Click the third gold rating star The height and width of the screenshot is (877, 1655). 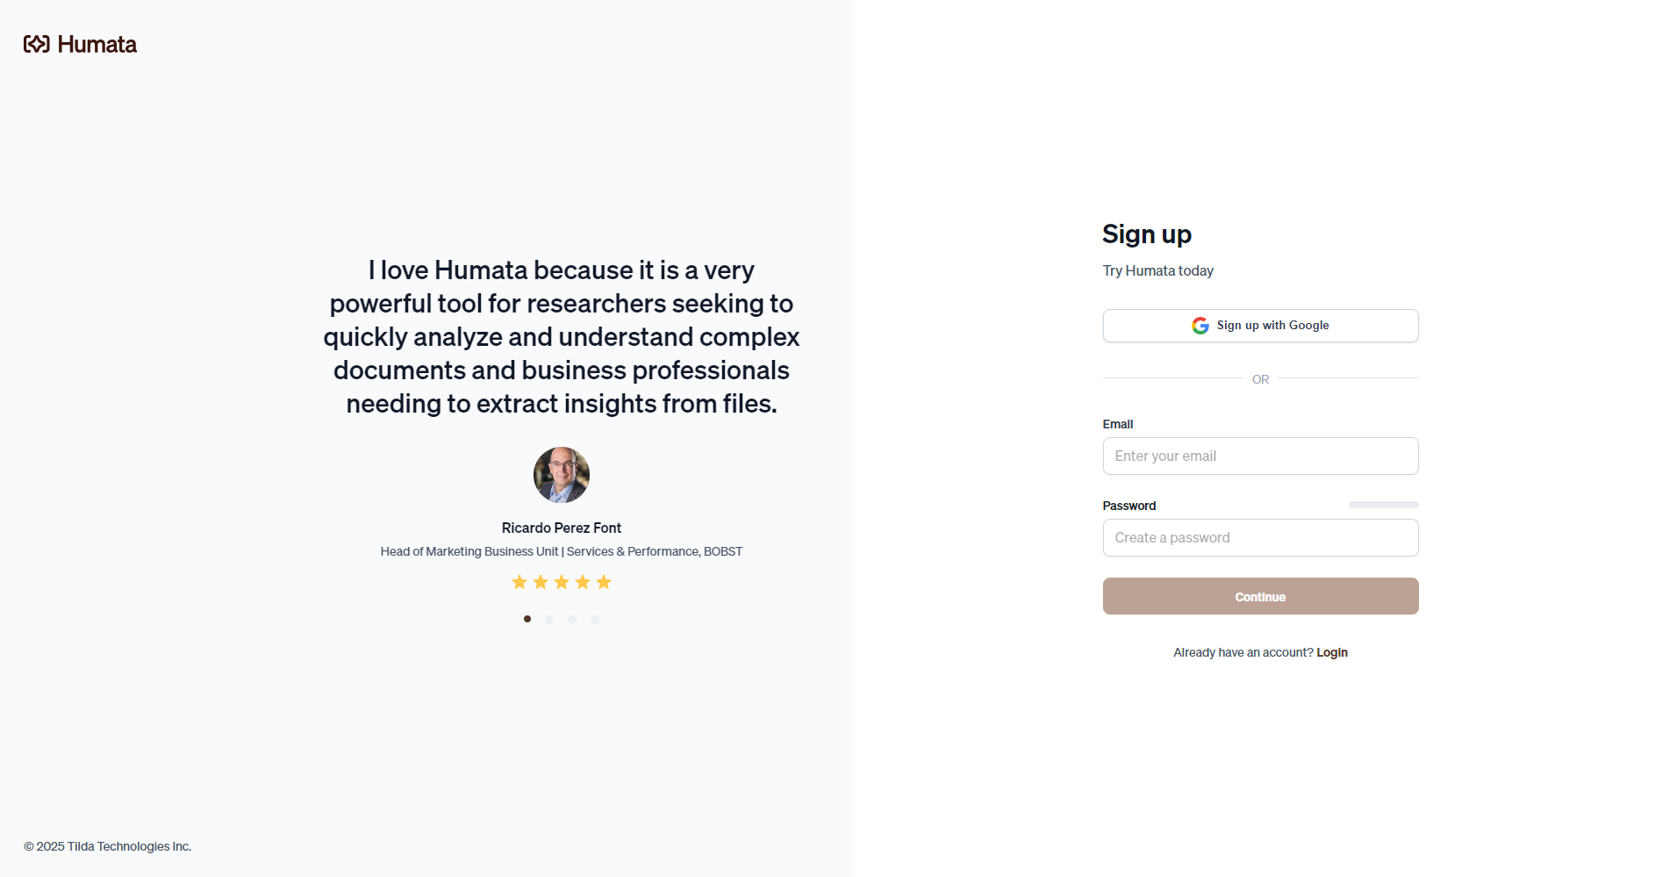pos(562,582)
